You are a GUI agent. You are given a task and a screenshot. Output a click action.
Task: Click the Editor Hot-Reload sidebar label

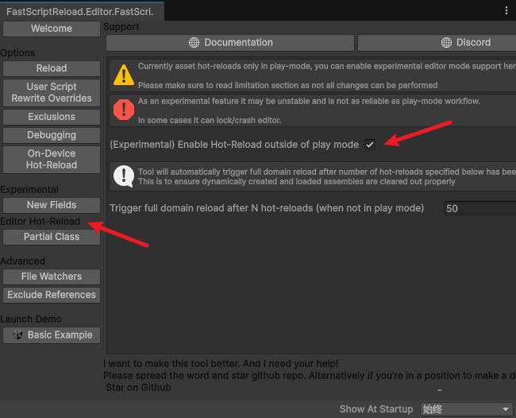tap(40, 222)
